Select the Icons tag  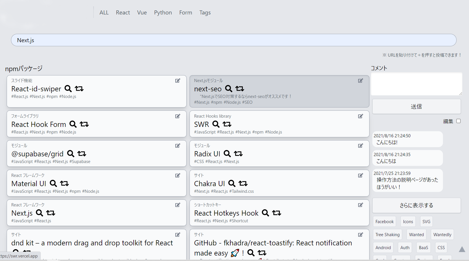[408, 222]
